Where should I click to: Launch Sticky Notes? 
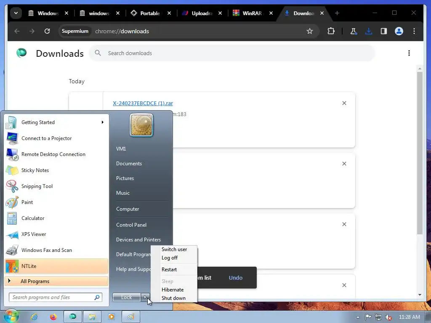[x=56, y=170]
